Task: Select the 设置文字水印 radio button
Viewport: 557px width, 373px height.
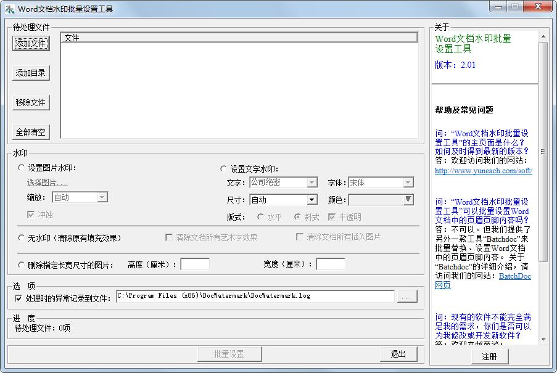Action: coord(224,169)
